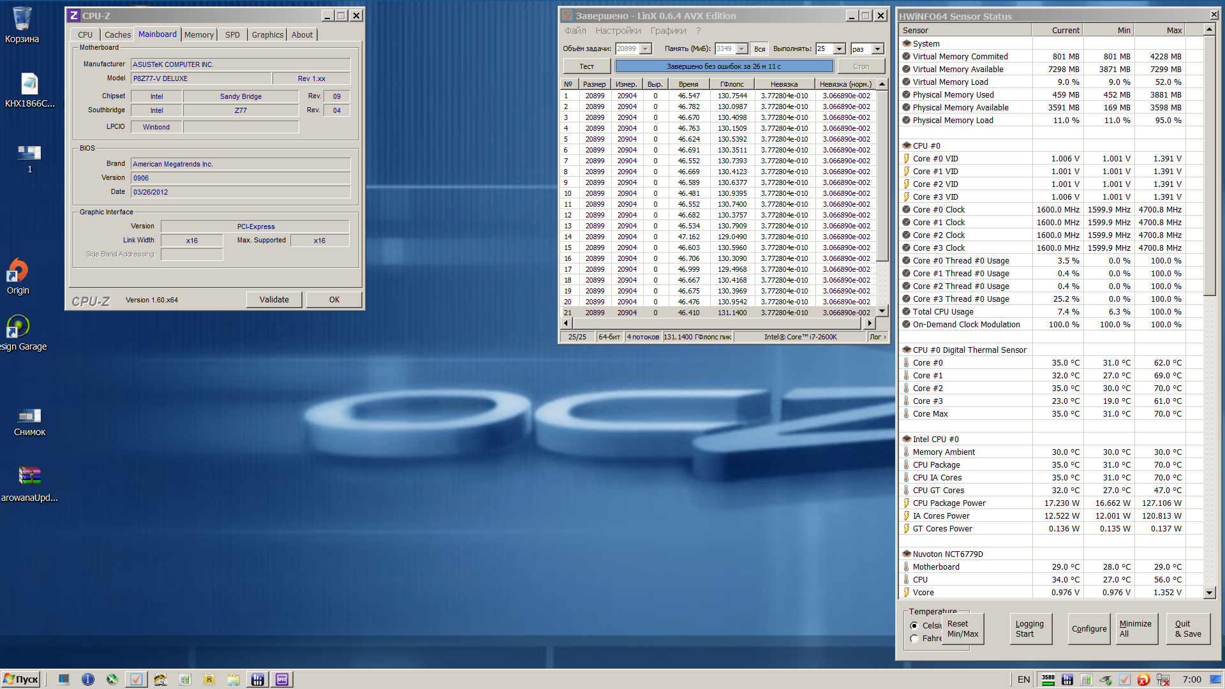Click BIOS Version field showing 0906
1225x689 pixels.
point(241,178)
